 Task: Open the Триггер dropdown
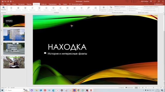point(118,9)
